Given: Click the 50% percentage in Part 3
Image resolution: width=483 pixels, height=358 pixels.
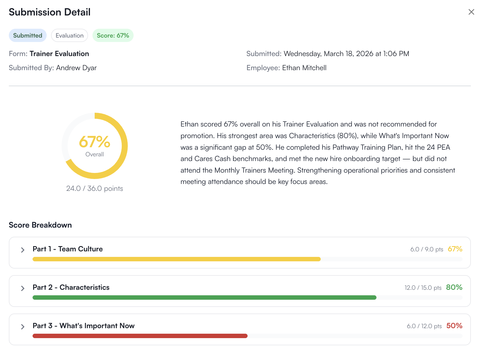Looking at the screenshot, I should point(454,326).
